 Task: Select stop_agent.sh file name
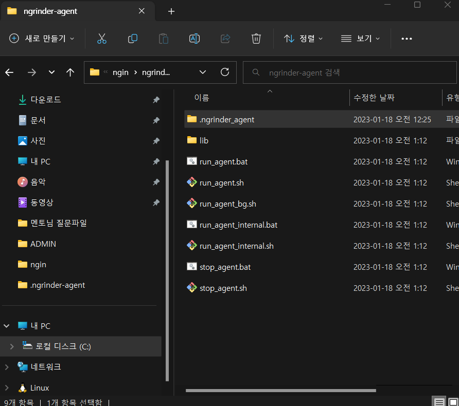223,288
